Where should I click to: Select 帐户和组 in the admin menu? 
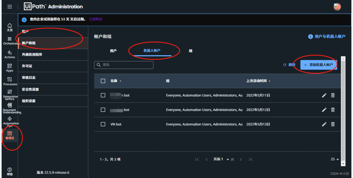[x=53, y=43]
